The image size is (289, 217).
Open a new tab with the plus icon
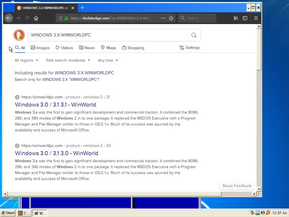point(82,8)
